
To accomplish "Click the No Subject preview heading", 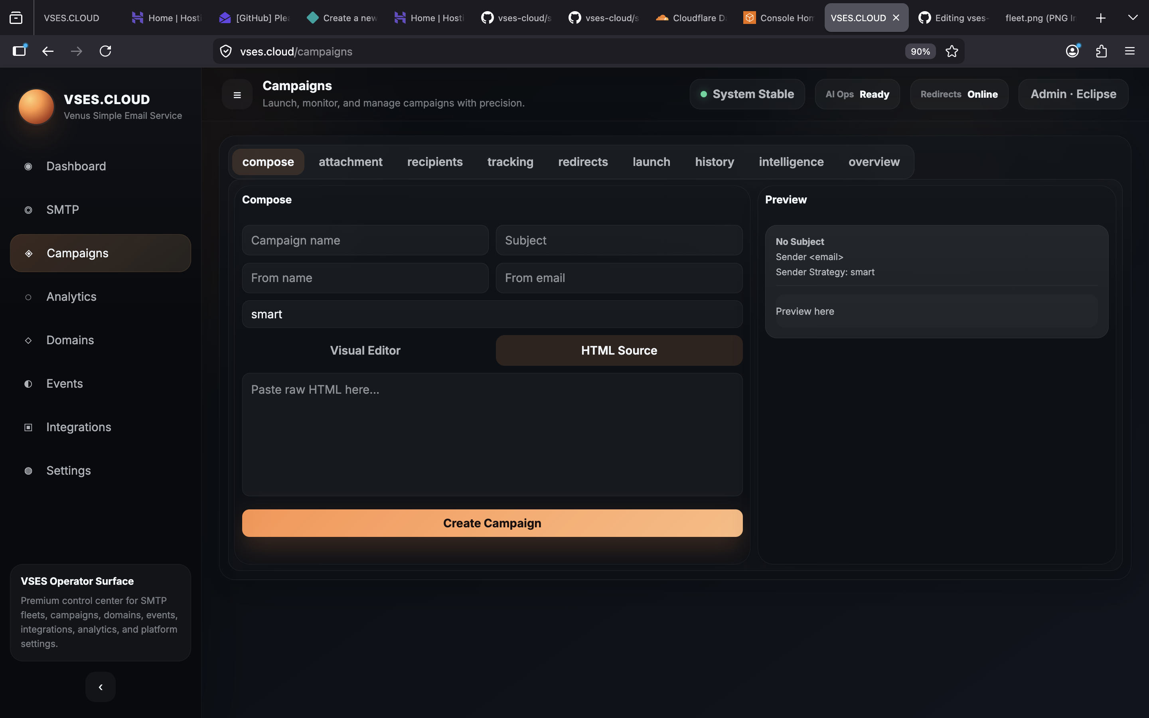I will point(800,242).
